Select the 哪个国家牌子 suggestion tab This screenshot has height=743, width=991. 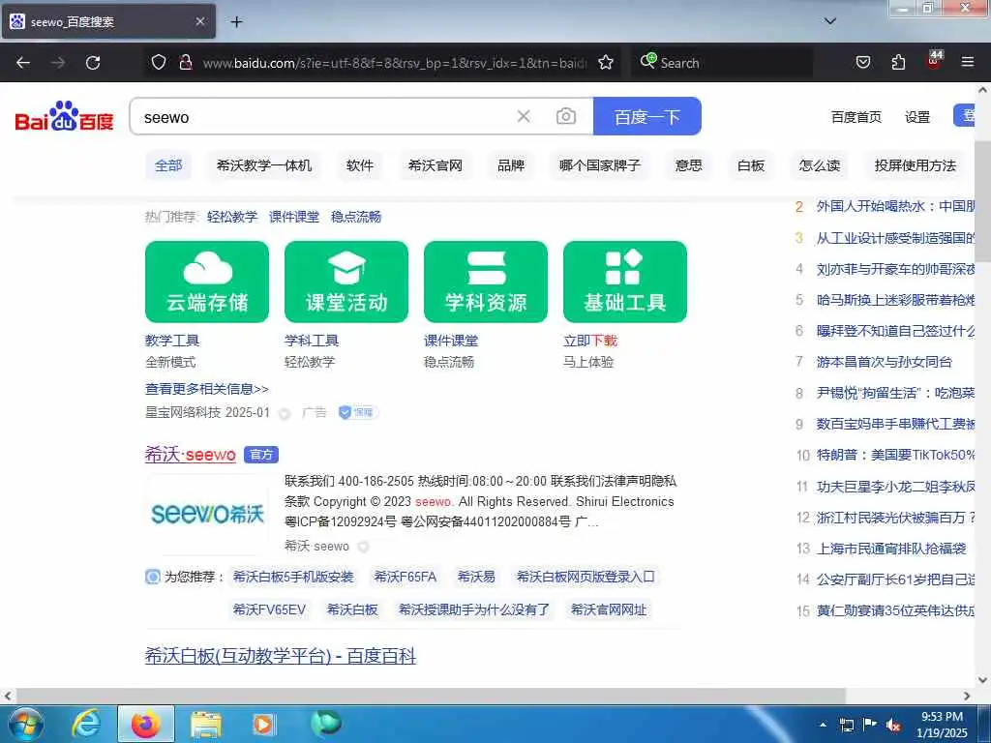click(600, 165)
